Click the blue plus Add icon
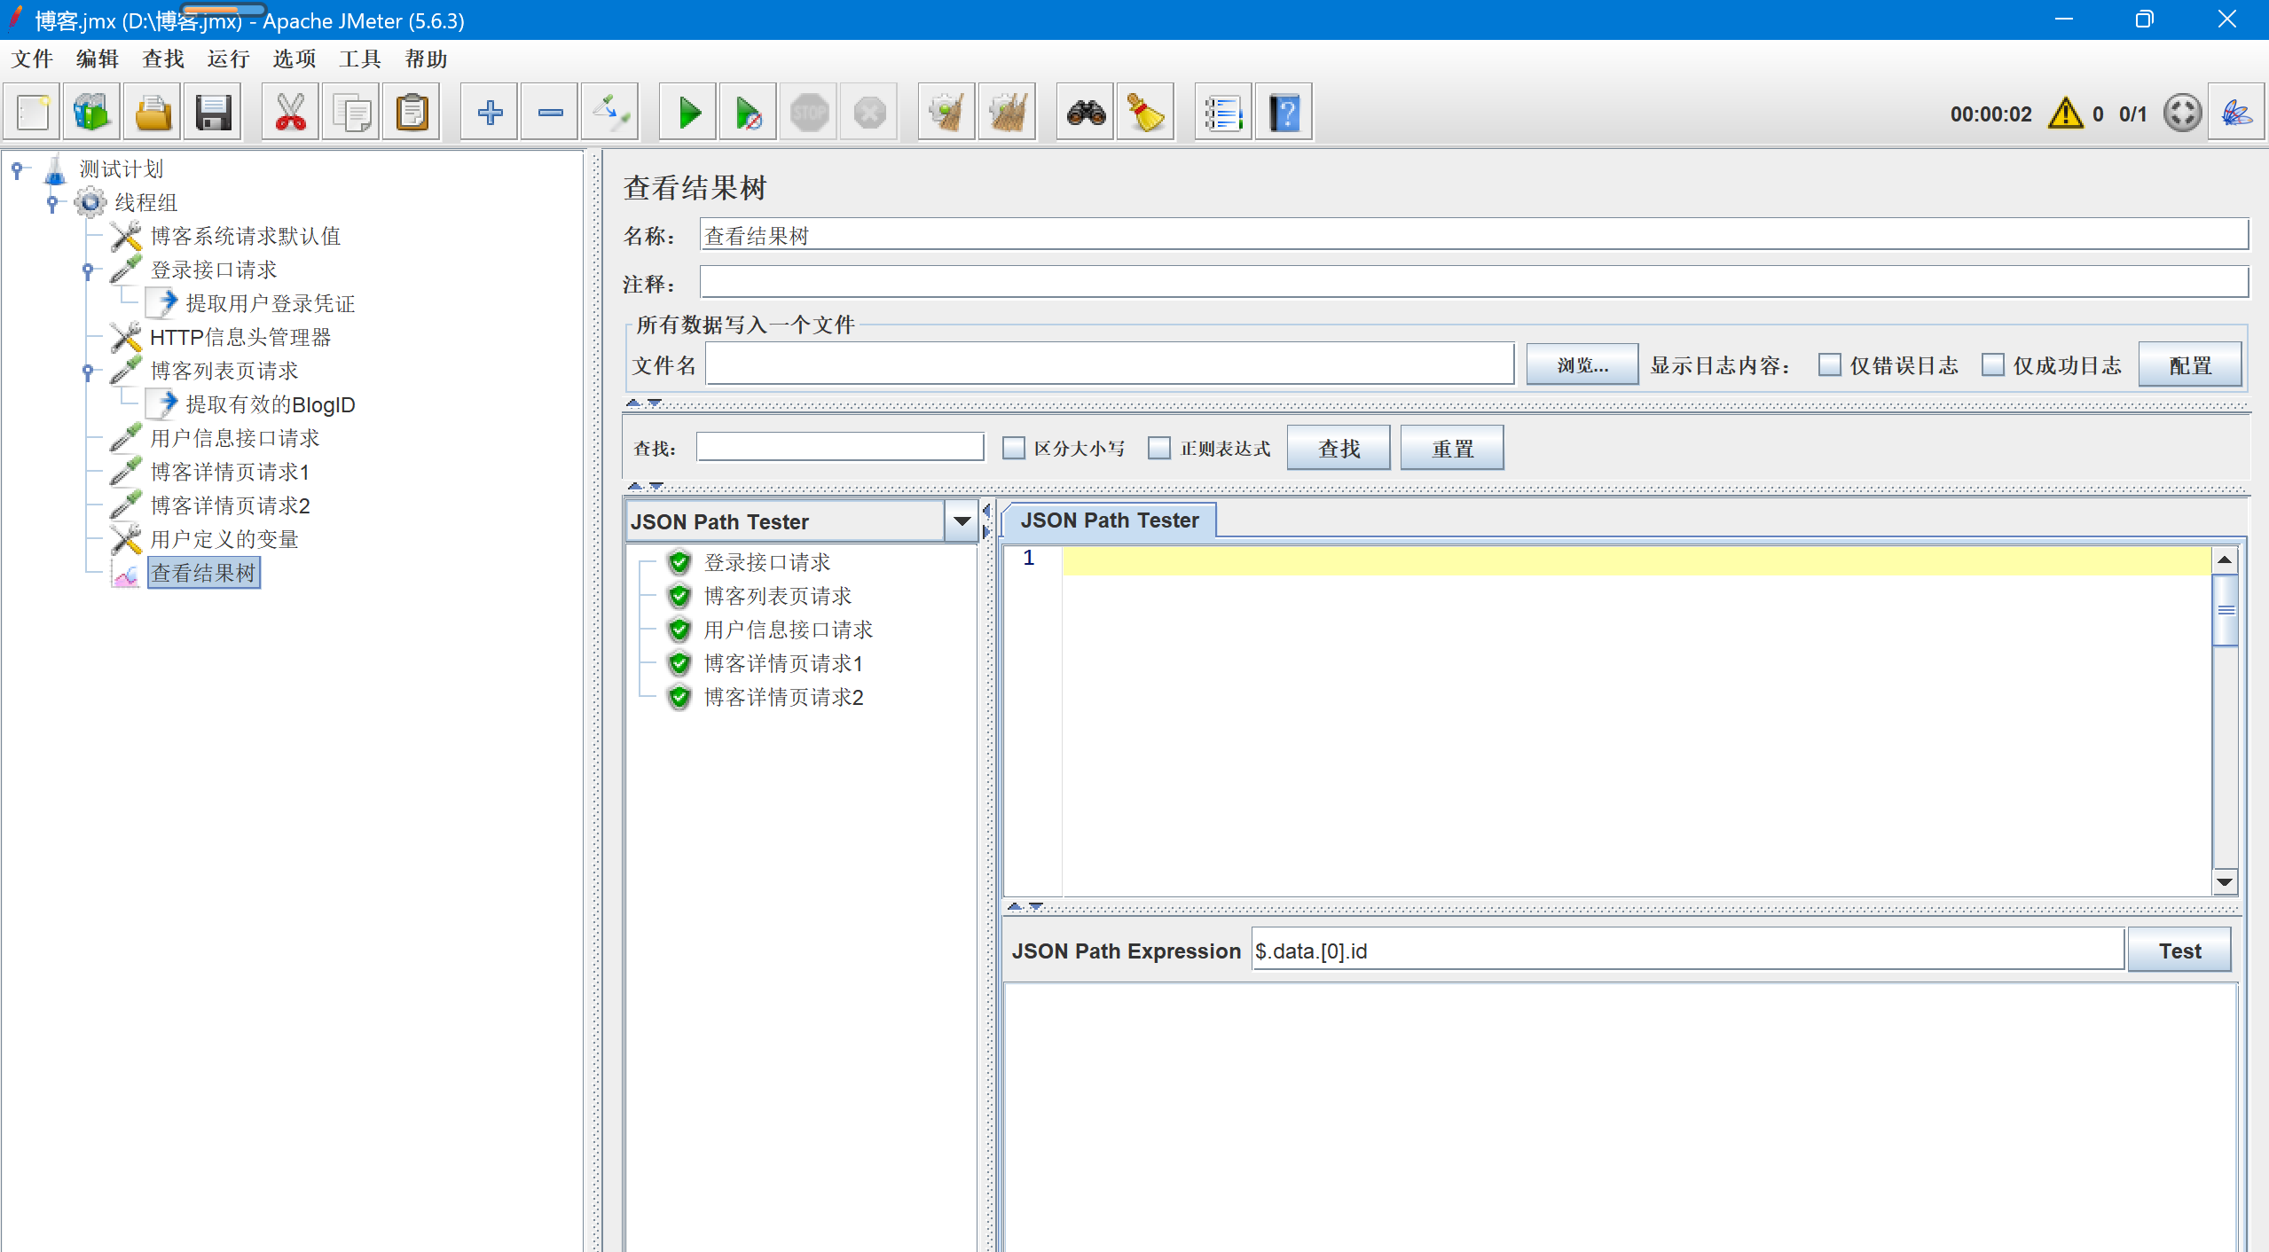This screenshot has height=1252, width=2269. coord(490,113)
